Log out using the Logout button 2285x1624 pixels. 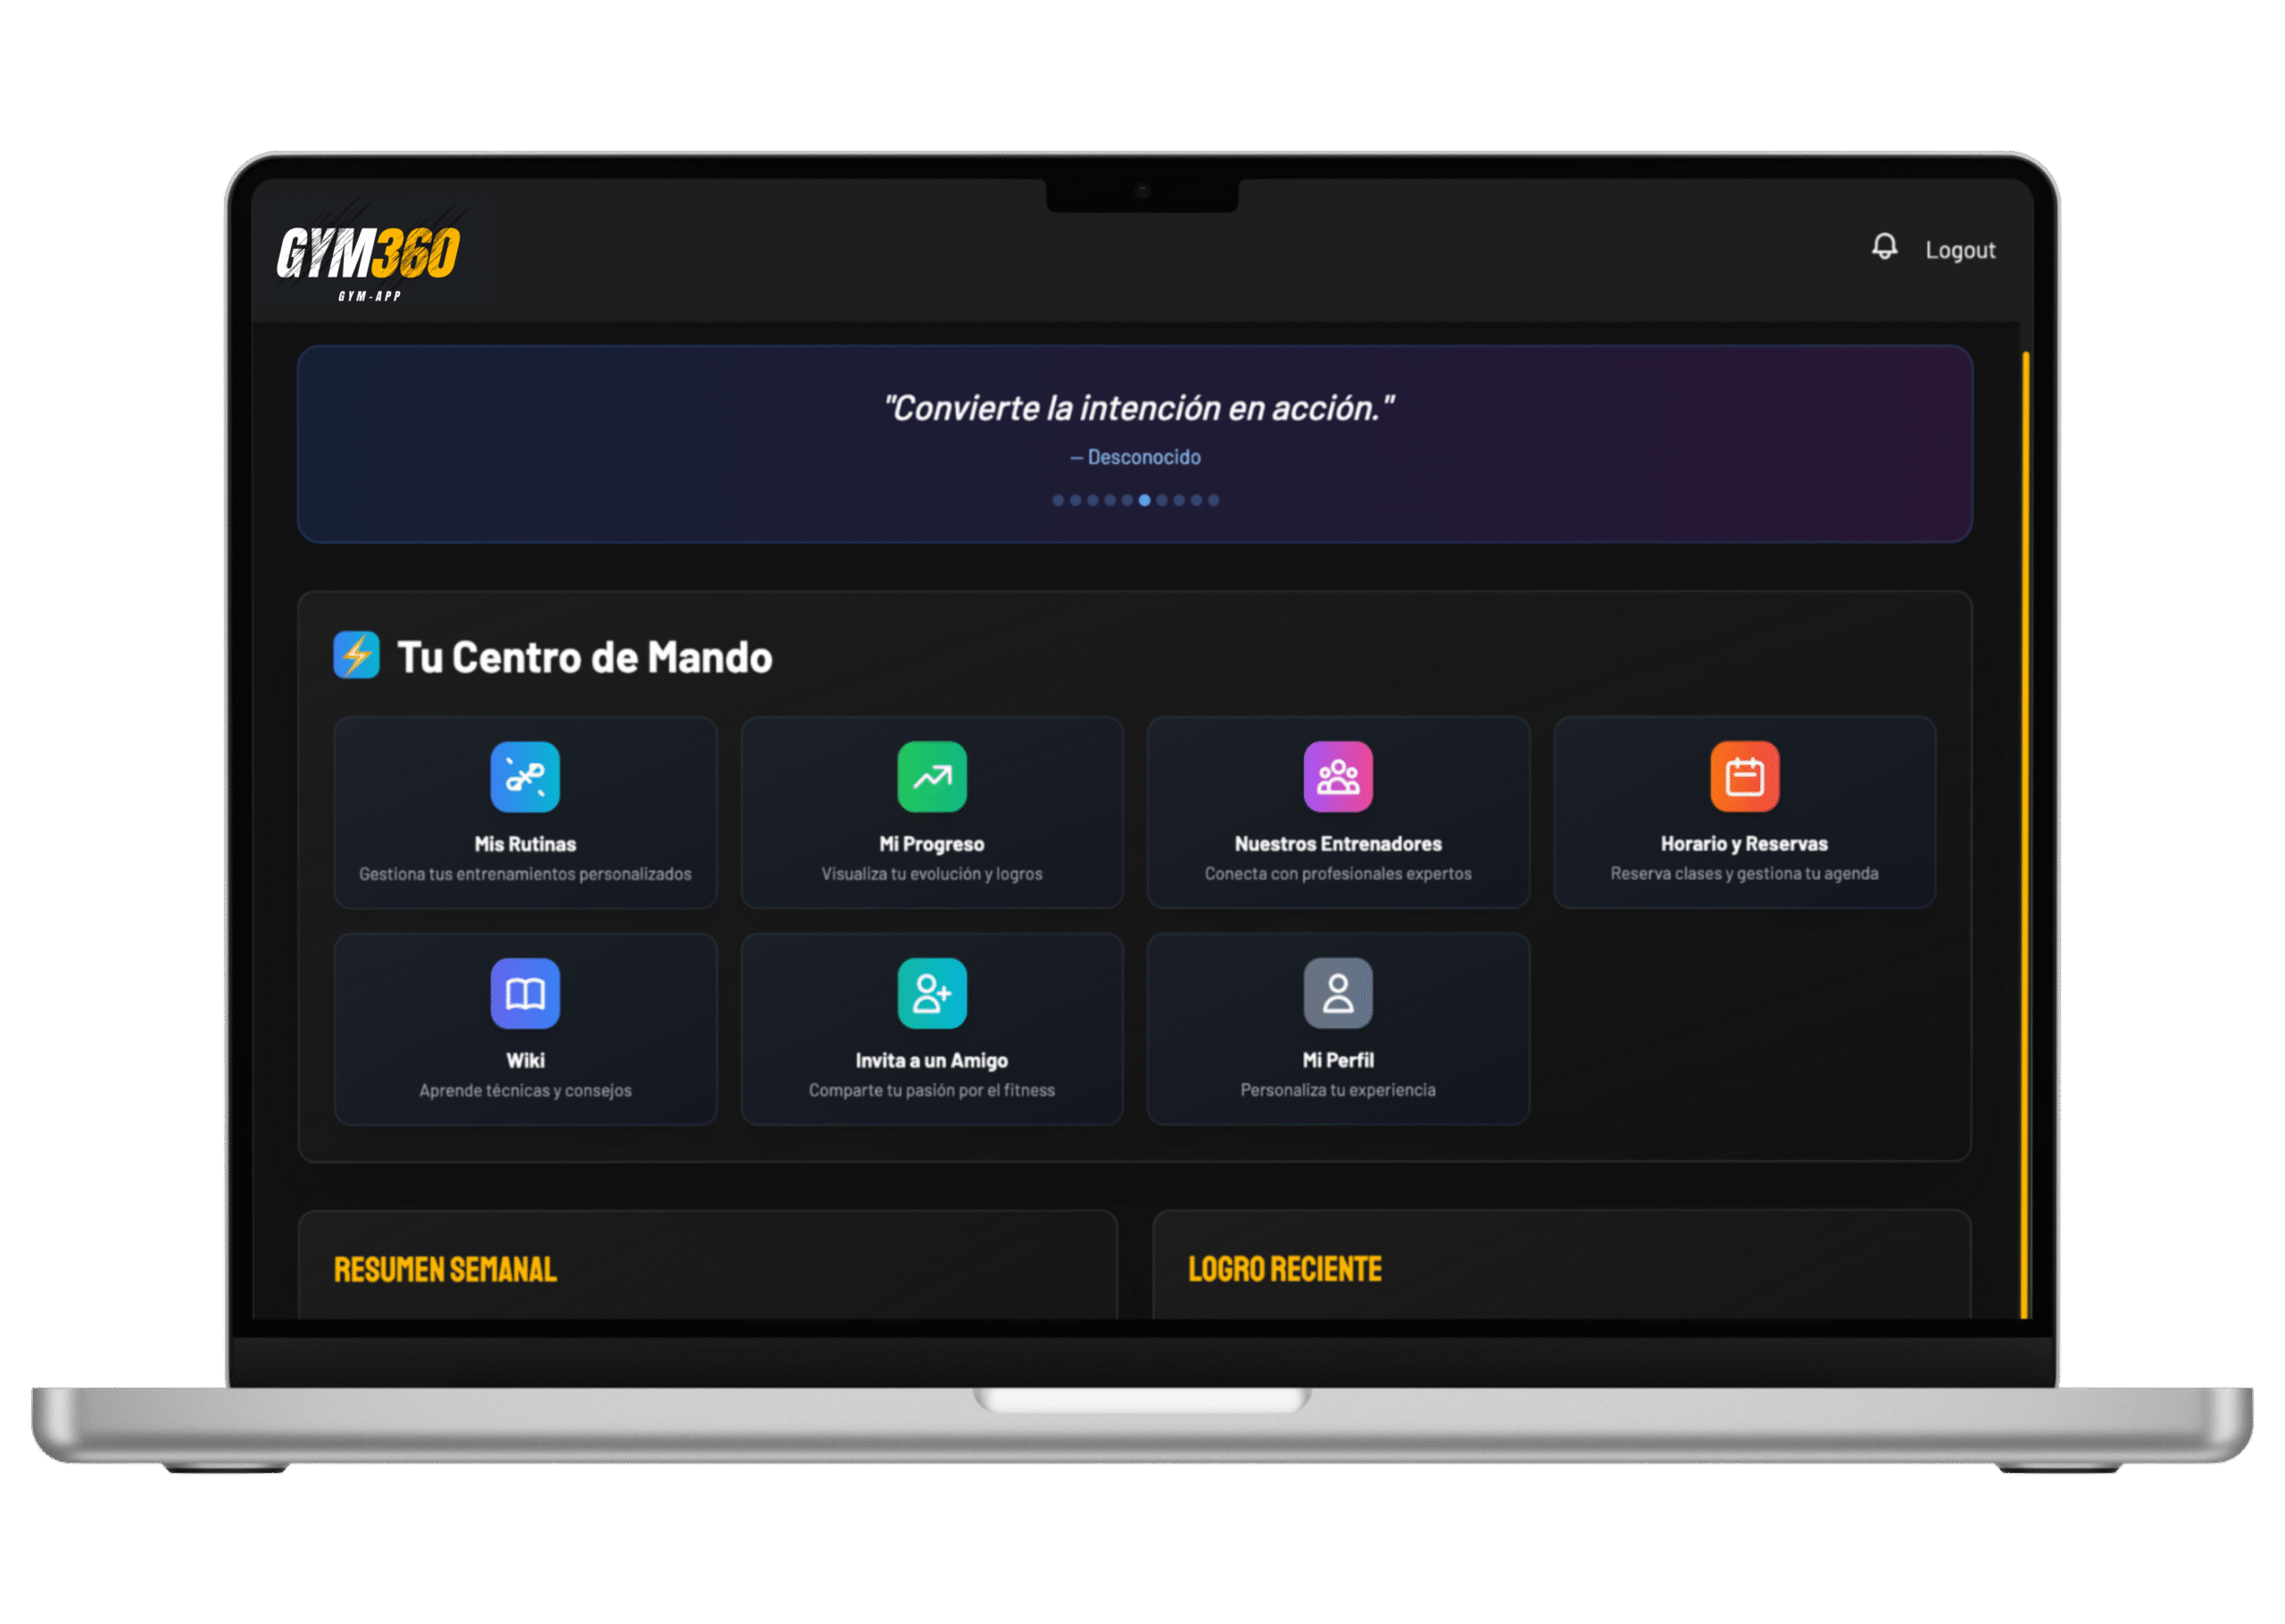point(1960,250)
